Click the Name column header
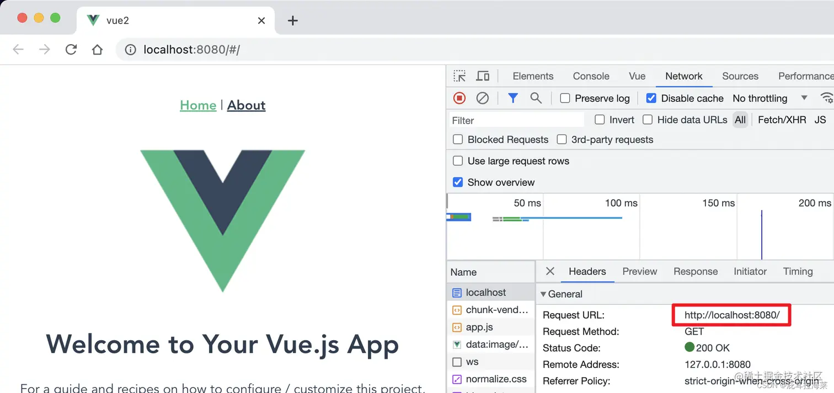This screenshot has width=834, height=393. coord(490,272)
